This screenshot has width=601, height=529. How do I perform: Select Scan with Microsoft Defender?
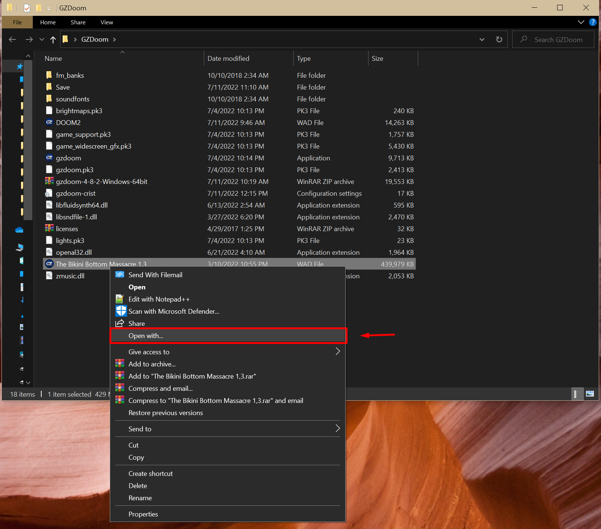228,311
